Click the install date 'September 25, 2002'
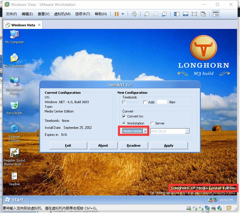 78,128
